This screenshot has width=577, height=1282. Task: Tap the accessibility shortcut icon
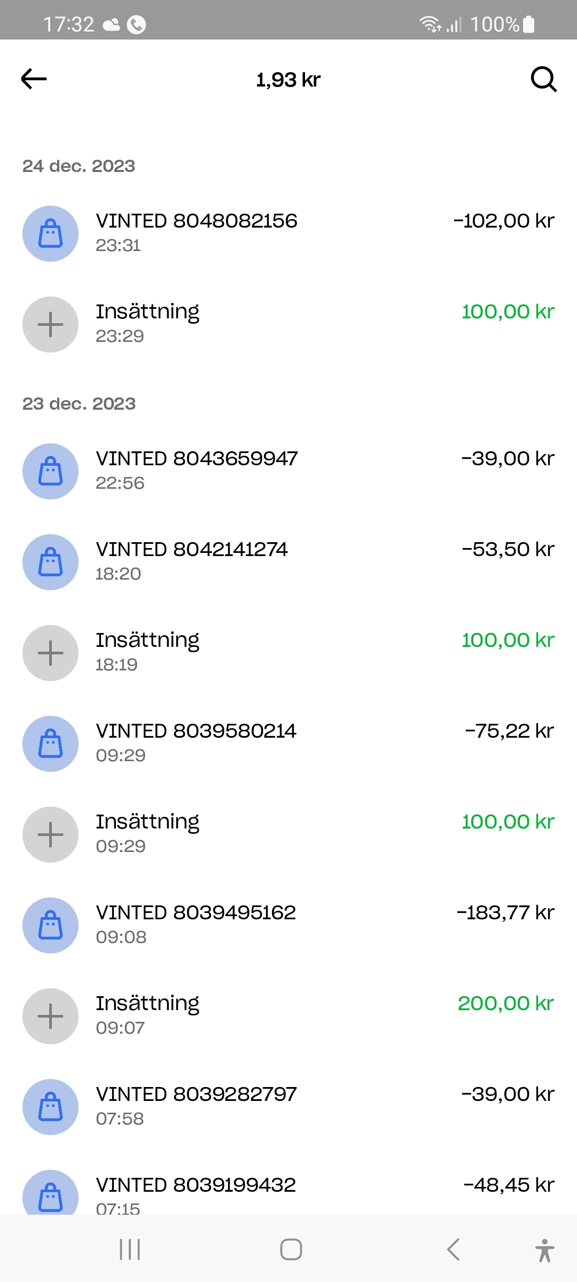click(x=544, y=1250)
